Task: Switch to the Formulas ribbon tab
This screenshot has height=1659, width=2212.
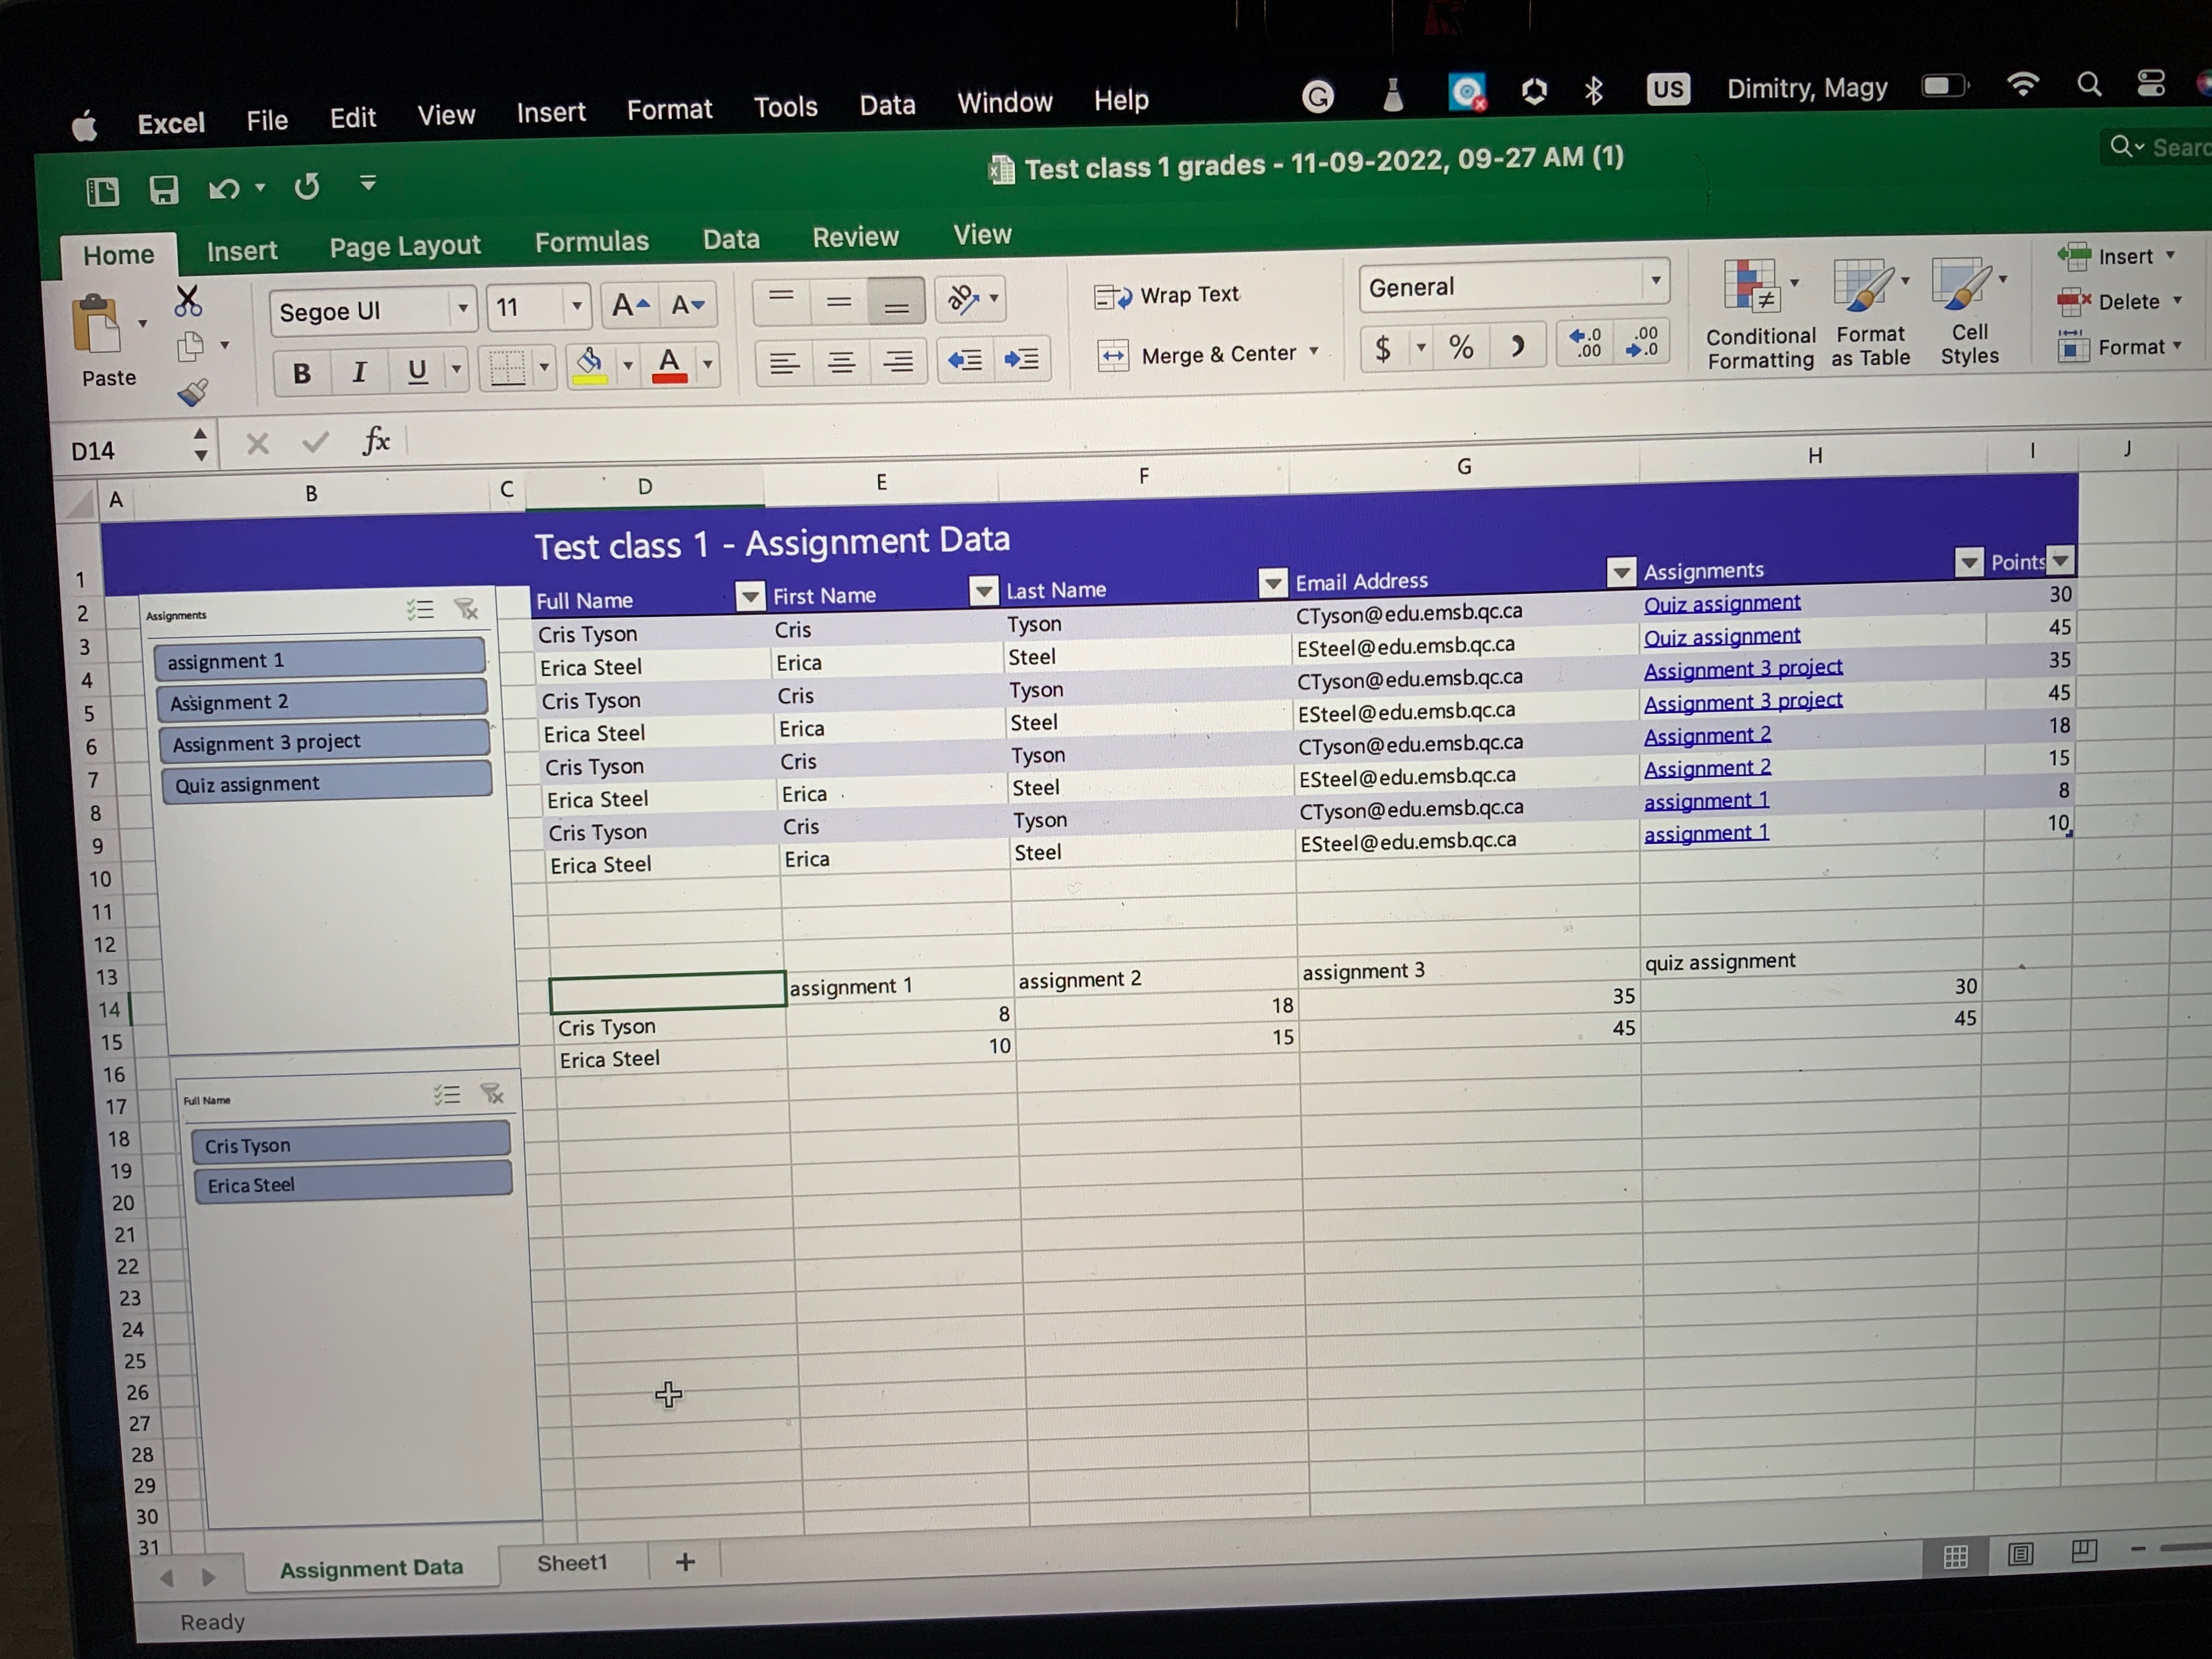Action: coord(591,242)
